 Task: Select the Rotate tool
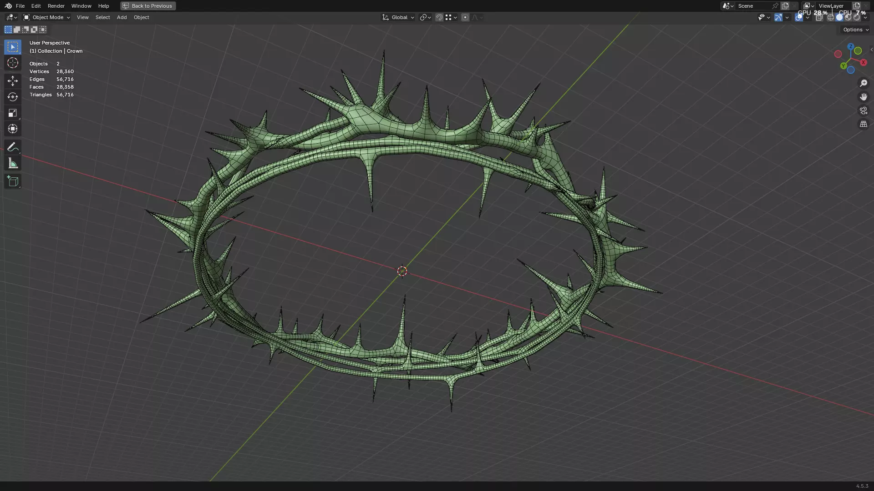13,97
